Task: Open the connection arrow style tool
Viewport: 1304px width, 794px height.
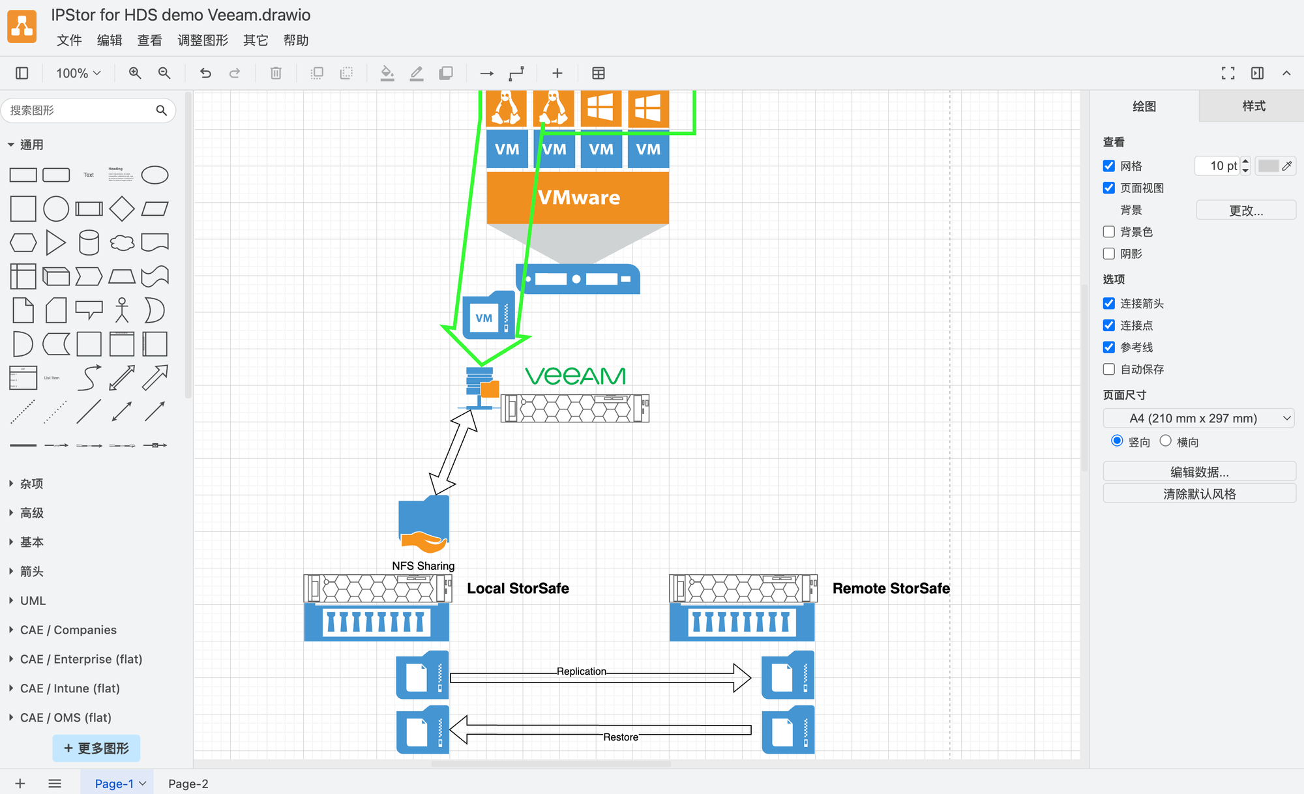Action: click(487, 73)
